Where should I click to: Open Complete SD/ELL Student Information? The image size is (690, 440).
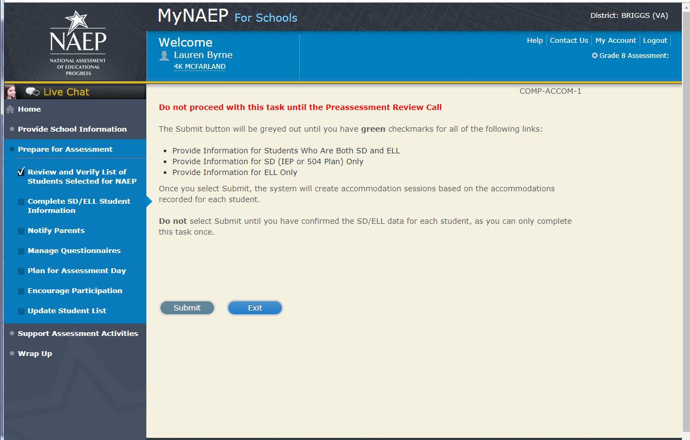[x=79, y=205]
